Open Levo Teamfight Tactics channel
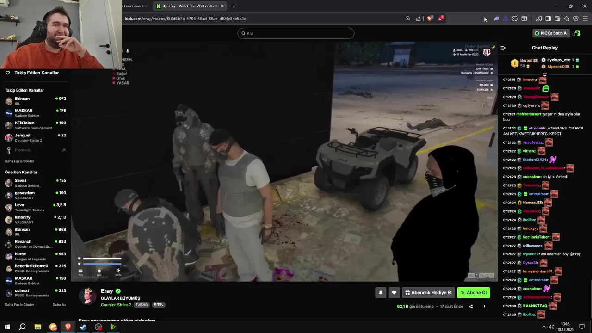The image size is (592, 333). [36, 207]
